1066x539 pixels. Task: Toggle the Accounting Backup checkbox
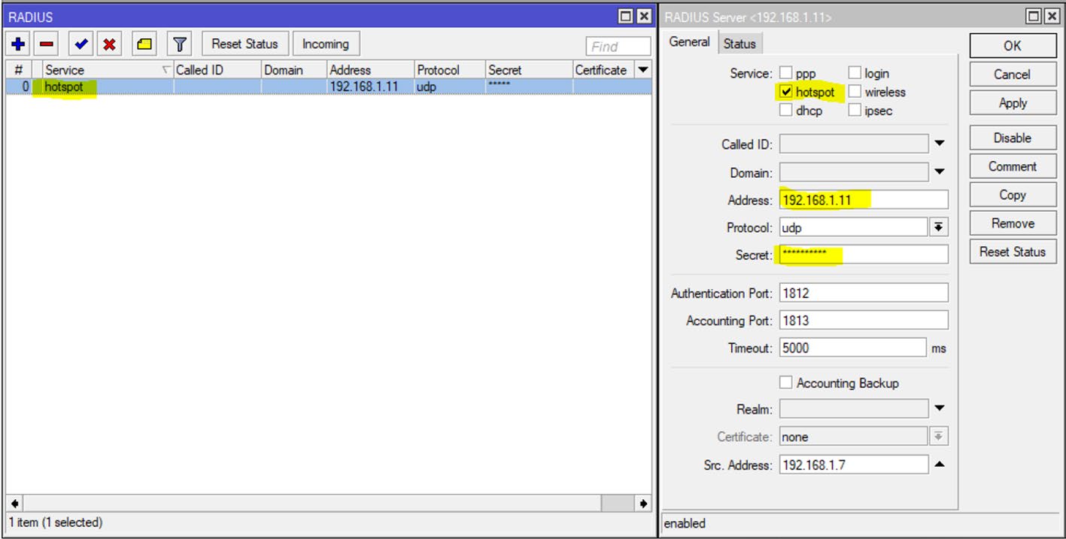click(786, 382)
